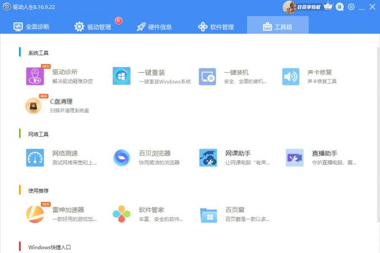Switch to the 驱动管理 tab
Image resolution: width=380 pixels, height=253 pixels.
[93, 26]
